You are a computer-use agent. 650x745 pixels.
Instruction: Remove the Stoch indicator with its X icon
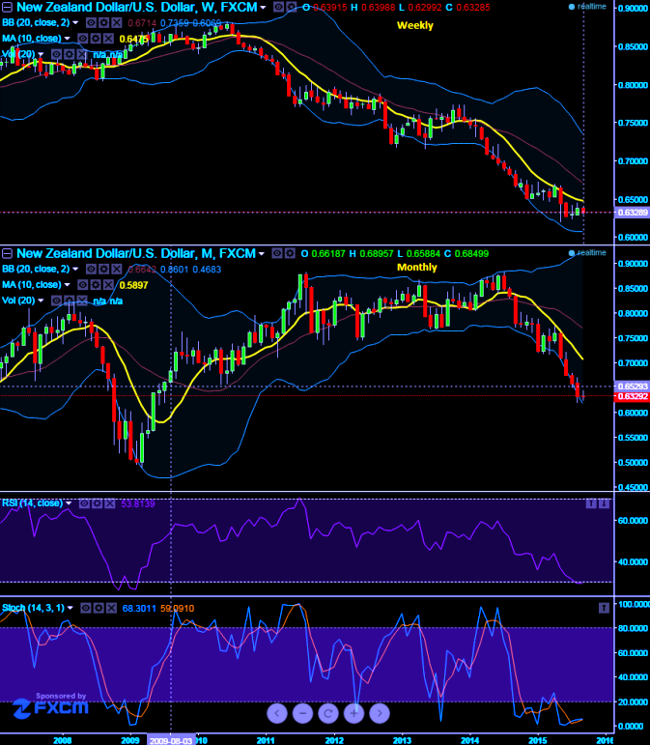tap(111, 608)
